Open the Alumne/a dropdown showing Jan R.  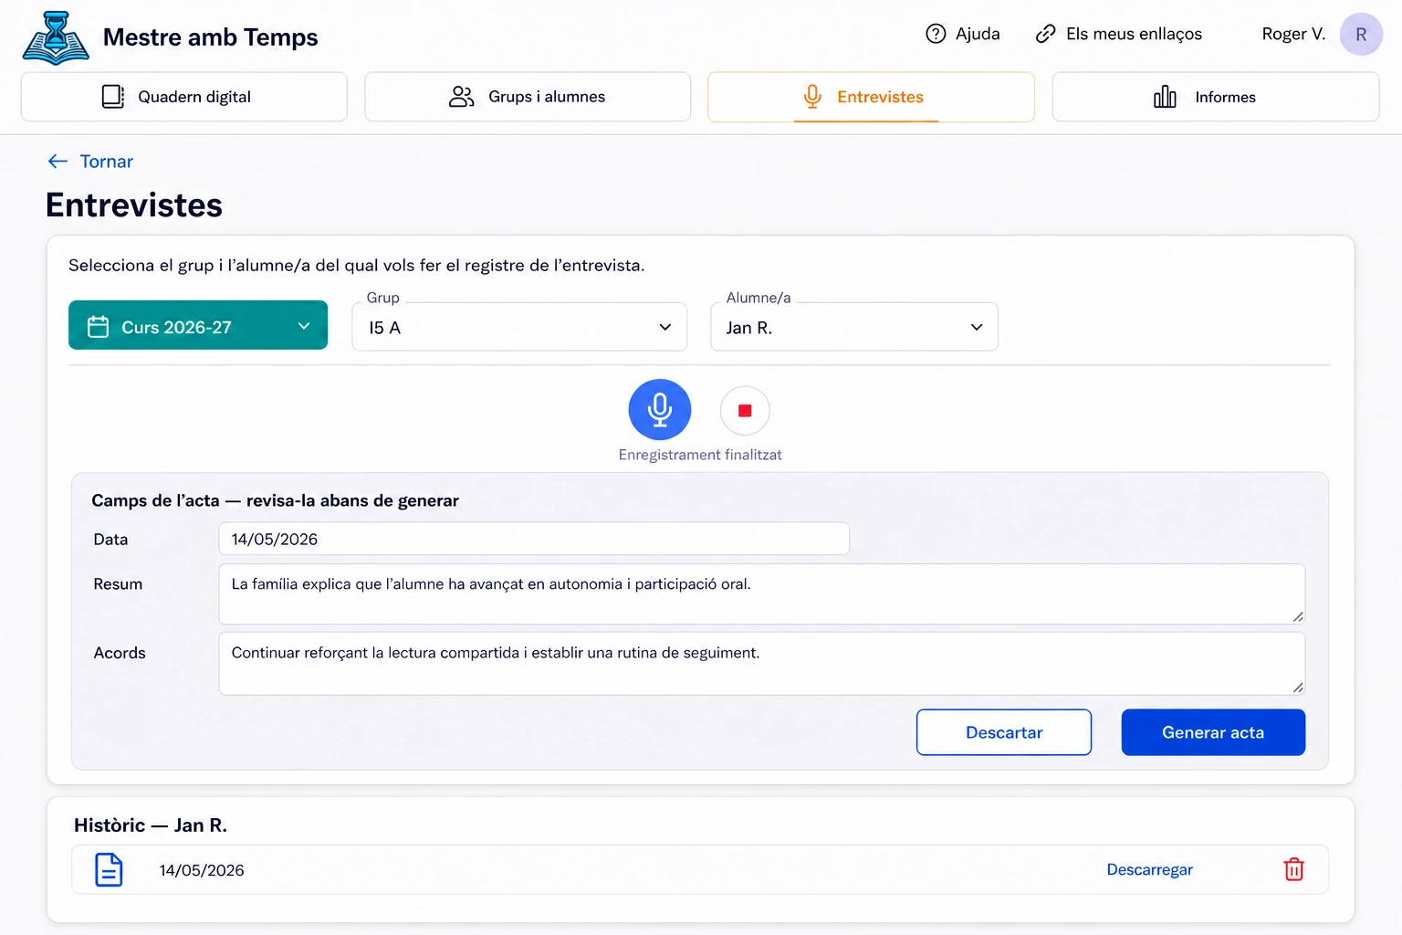(854, 327)
